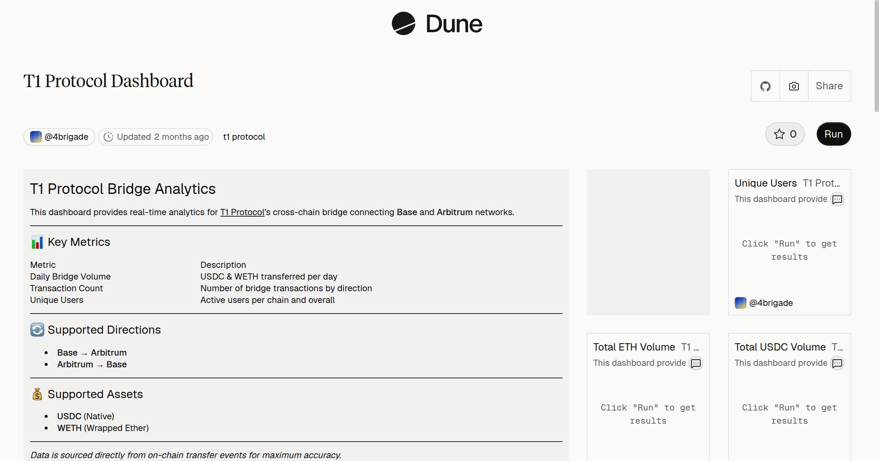Click the T1 Protocol Dashboard title
Screen dimensions: 879x461
click(108, 81)
